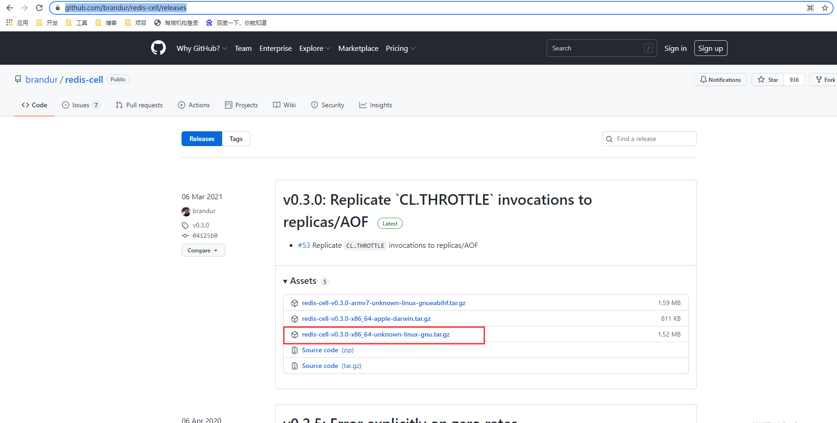The height and width of the screenshot is (423, 837).
Task: Switch to the Code tab
Action: pos(34,105)
